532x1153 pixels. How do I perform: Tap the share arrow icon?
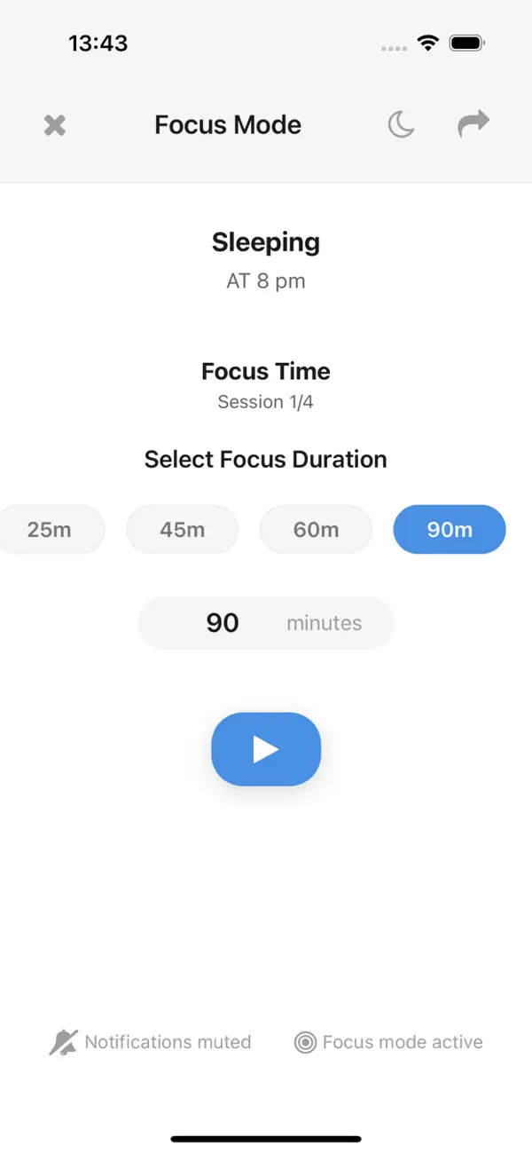pyautogui.click(x=473, y=124)
